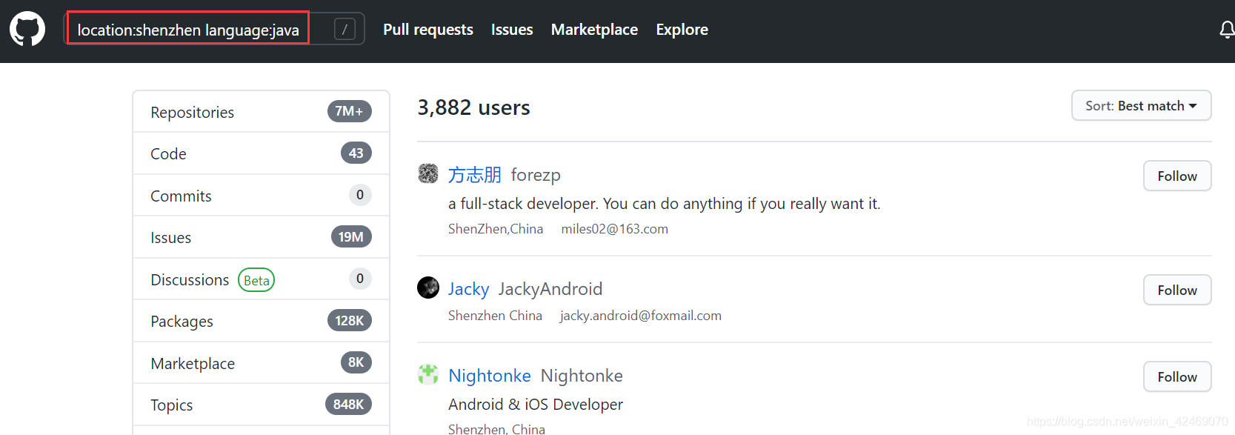Filter results by Issues in sidebar

[x=261, y=237]
